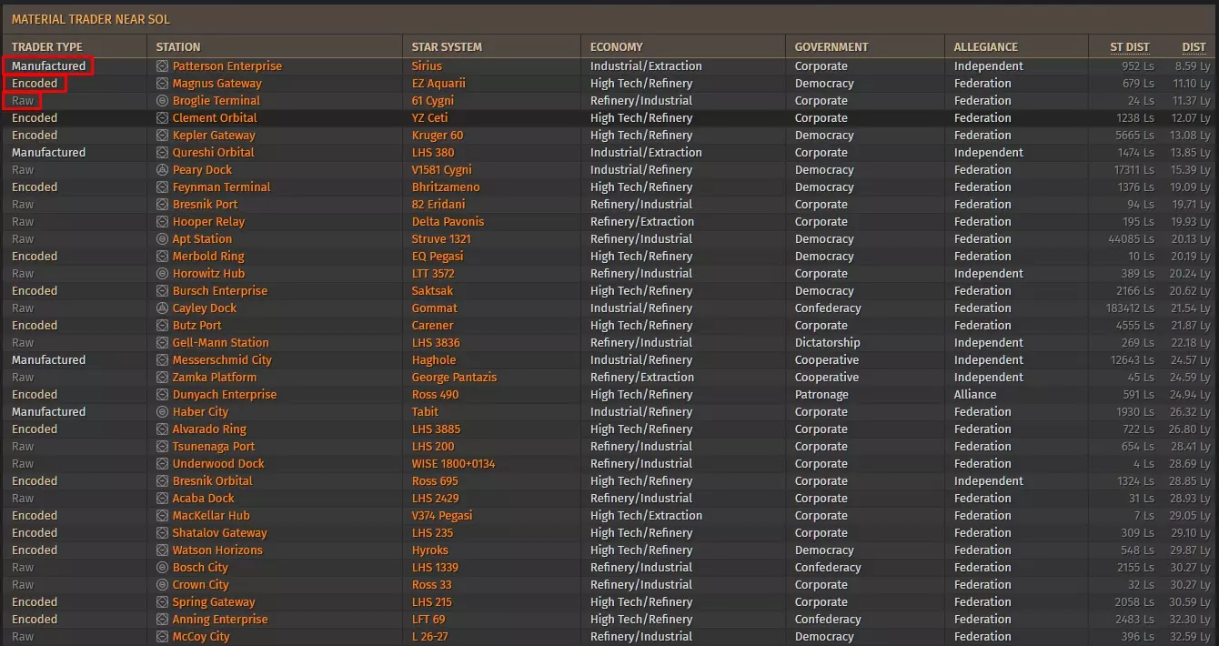Sort by the Trader Type column header
Image resolution: width=1219 pixels, height=646 pixels.
point(47,47)
